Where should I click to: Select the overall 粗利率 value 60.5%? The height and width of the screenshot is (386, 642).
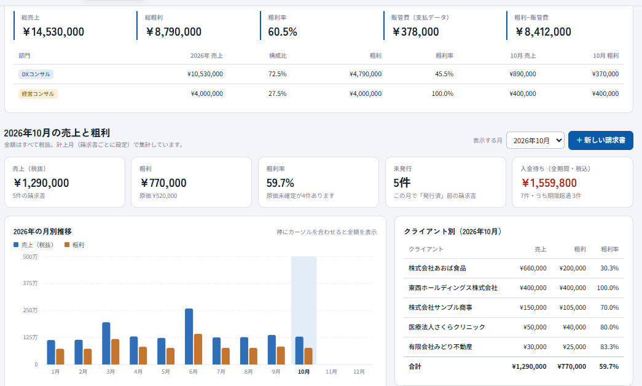[x=283, y=32]
